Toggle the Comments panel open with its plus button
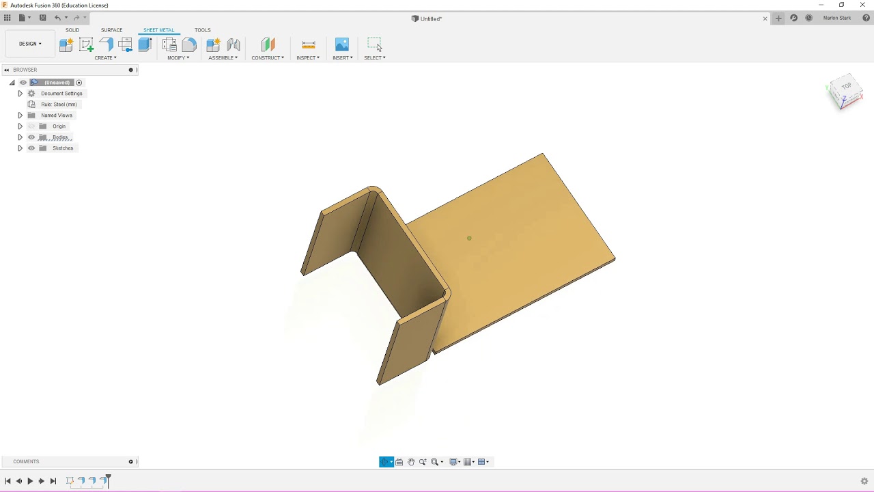The height and width of the screenshot is (492, 874). (x=130, y=462)
